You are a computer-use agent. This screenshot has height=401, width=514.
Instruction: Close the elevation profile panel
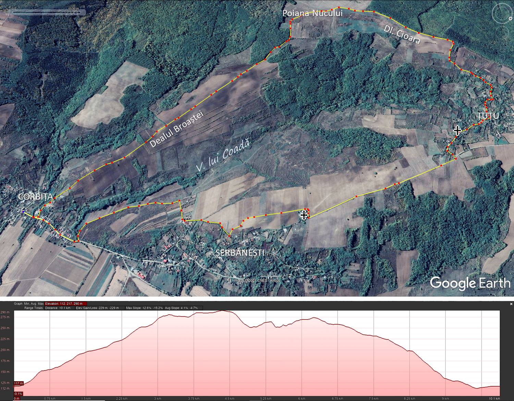(x=511, y=304)
